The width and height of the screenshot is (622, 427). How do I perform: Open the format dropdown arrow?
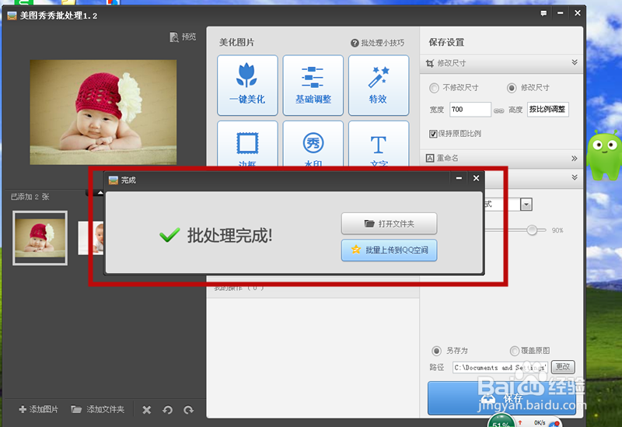[x=526, y=205]
